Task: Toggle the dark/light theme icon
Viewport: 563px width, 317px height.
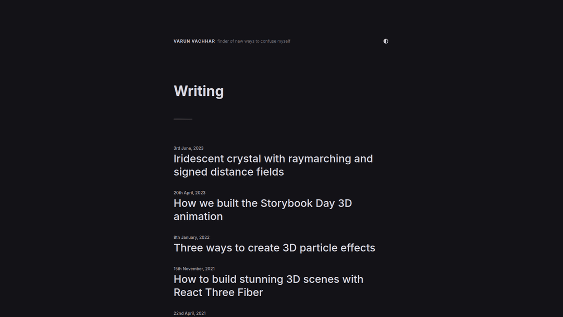Action: click(386, 41)
